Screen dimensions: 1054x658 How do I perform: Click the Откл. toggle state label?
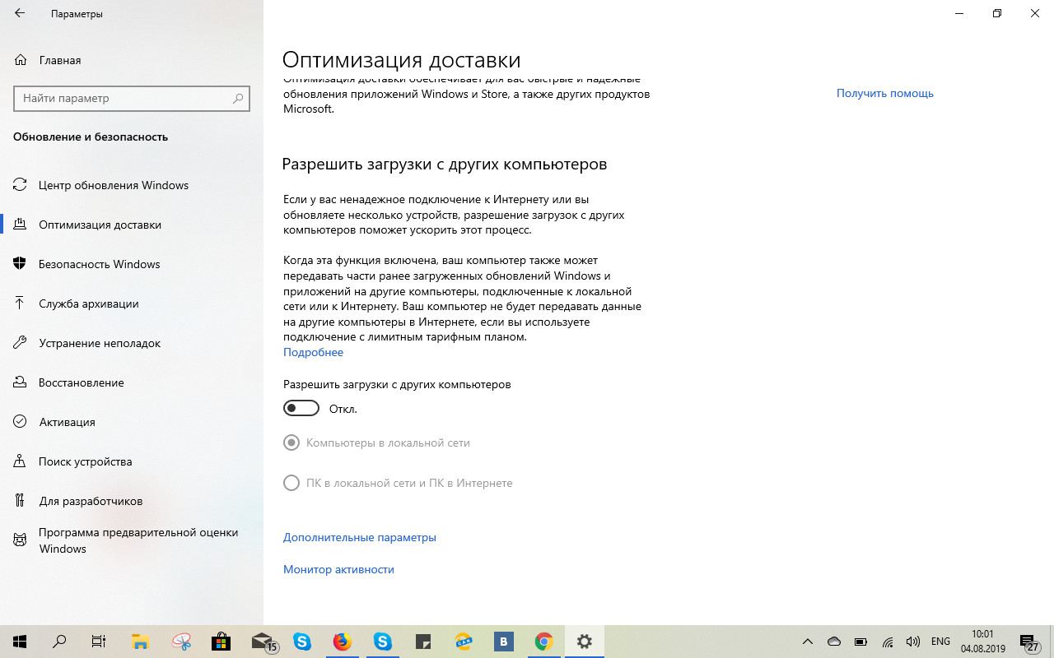tap(343, 409)
